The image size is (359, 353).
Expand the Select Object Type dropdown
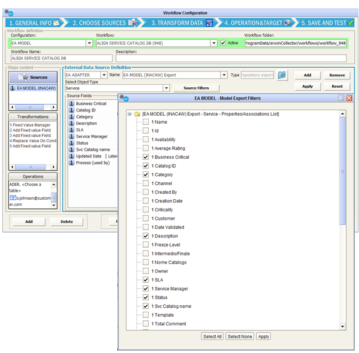point(166,88)
